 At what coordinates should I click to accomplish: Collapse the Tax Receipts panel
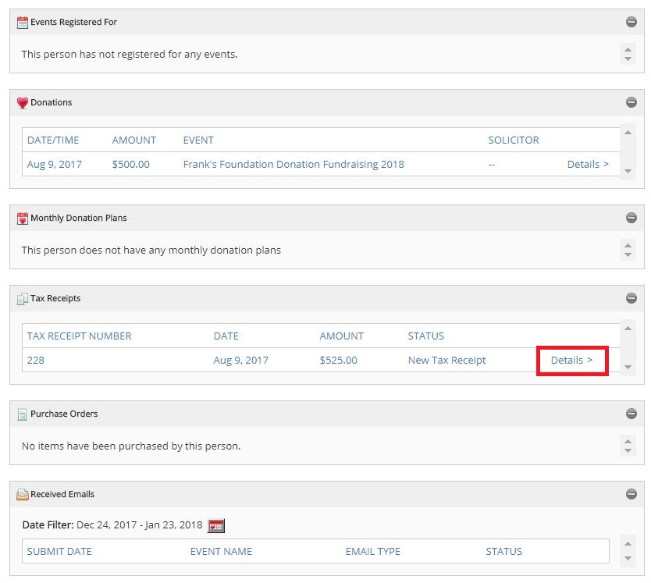[631, 298]
